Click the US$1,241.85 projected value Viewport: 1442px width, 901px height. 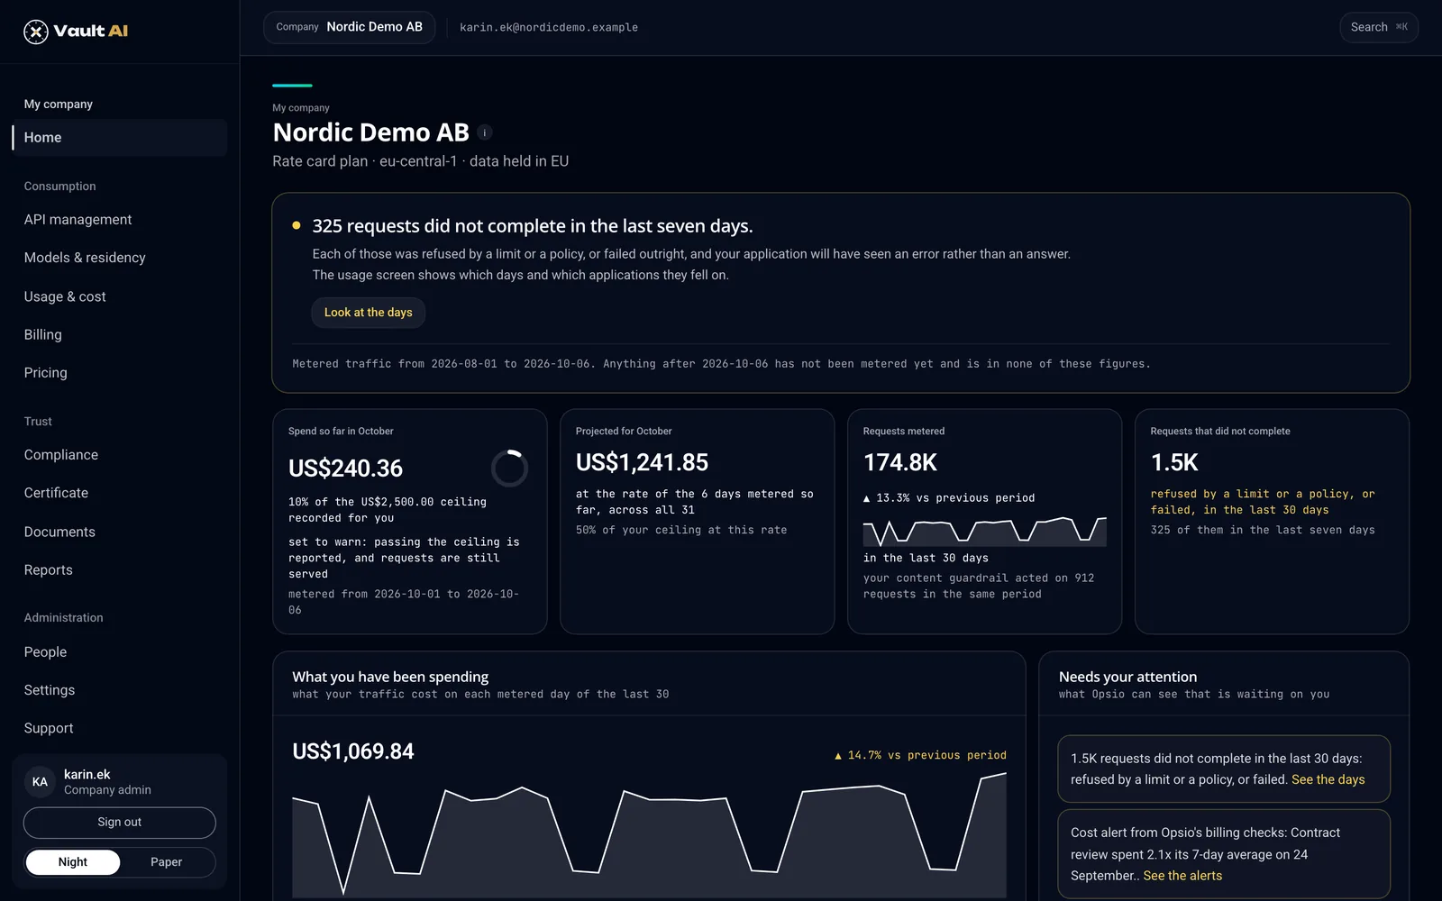(642, 463)
